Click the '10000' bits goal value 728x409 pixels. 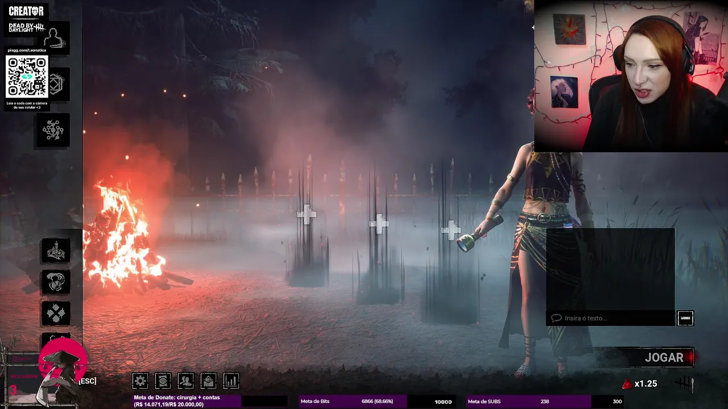pos(443,402)
